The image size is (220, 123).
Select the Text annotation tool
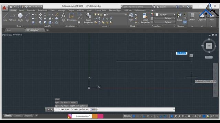63,17
